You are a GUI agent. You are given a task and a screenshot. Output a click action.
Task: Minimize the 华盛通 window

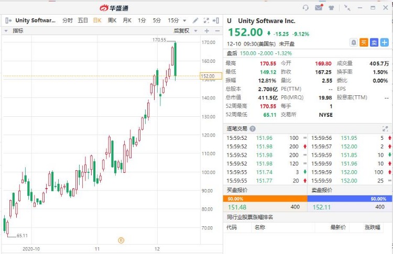[x=360, y=8]
